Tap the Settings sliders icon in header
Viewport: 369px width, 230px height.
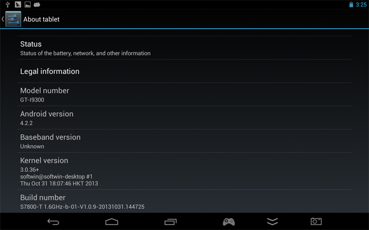[13, 19]
